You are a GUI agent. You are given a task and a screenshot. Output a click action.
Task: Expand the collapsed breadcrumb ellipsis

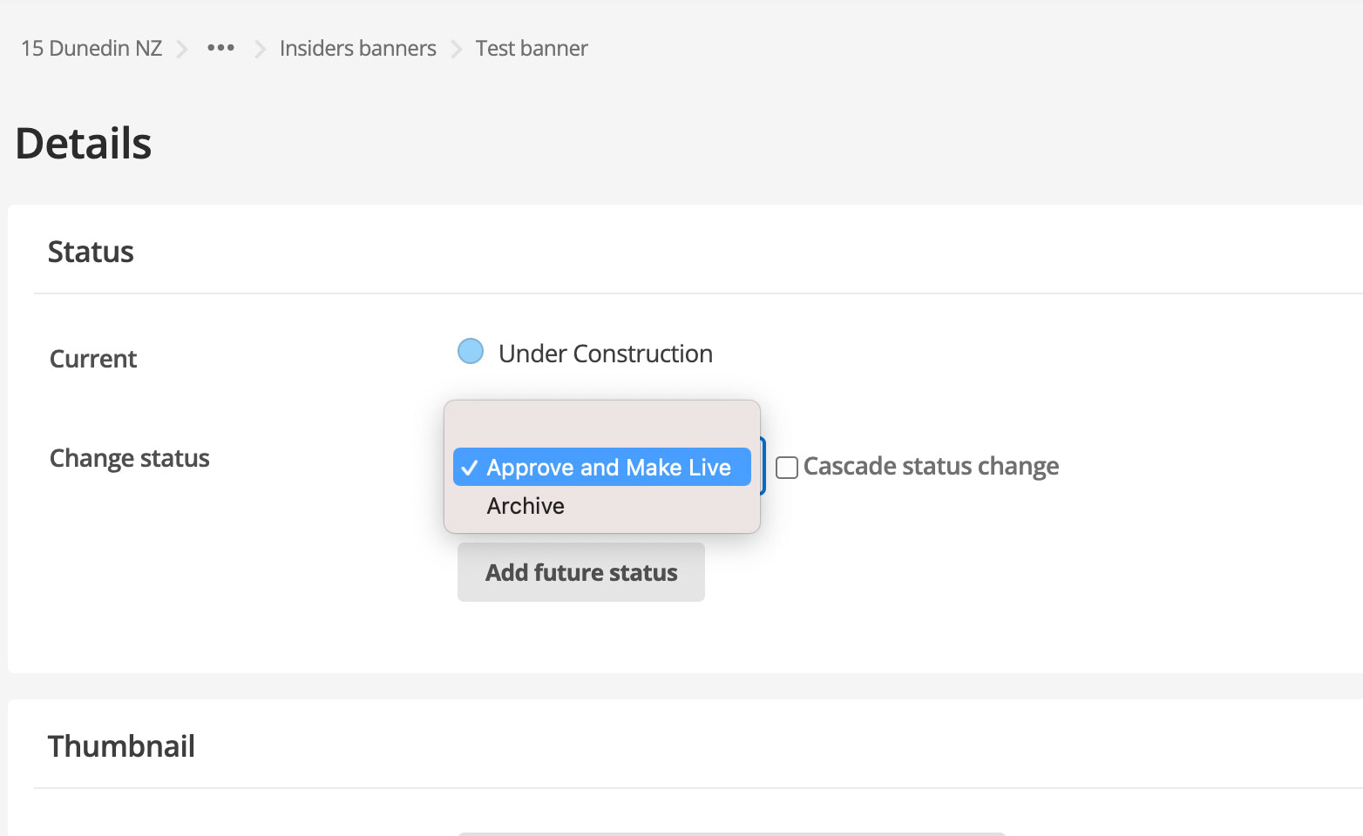tap(220, 48)
